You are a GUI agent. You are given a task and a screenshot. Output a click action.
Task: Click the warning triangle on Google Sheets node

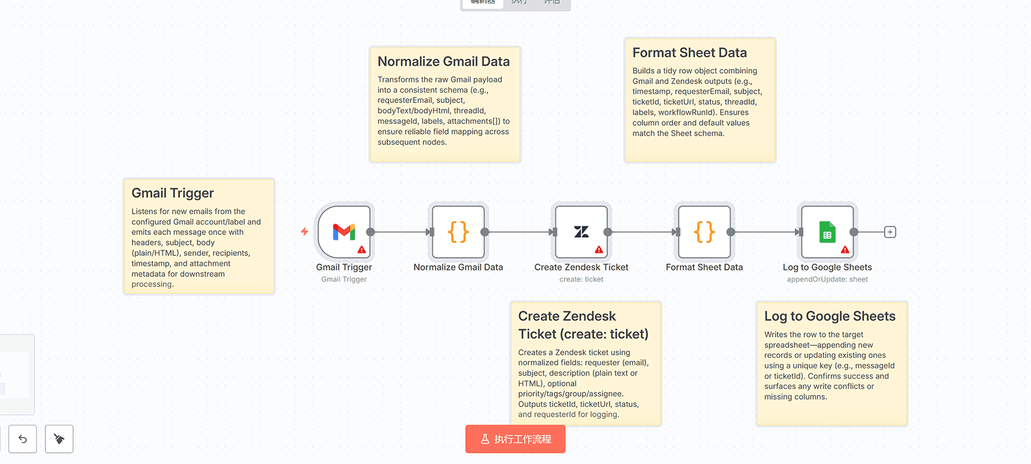(845, 250)
